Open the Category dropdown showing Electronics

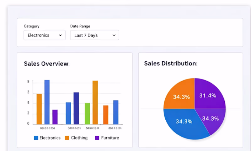pyautogui.click(x=44, y=35)
